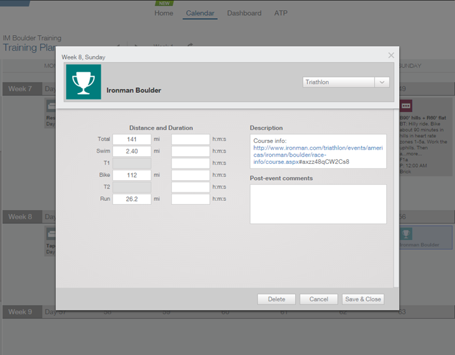
Task: Open the Triathlon event type dropdown
Action: (346, 82)
